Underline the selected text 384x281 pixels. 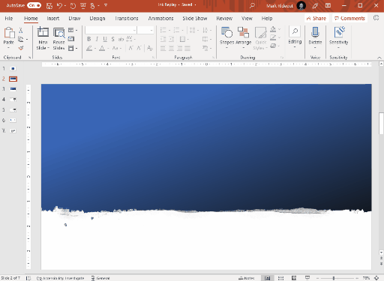(105, 39)
